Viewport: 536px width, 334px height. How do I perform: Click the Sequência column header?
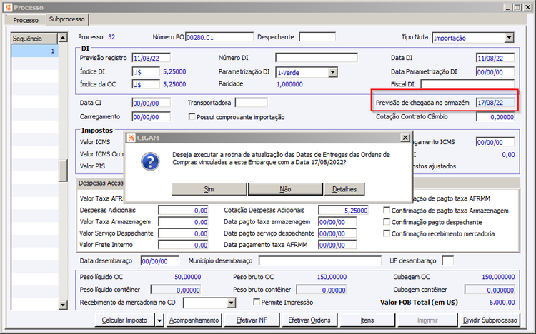[34, 39]
